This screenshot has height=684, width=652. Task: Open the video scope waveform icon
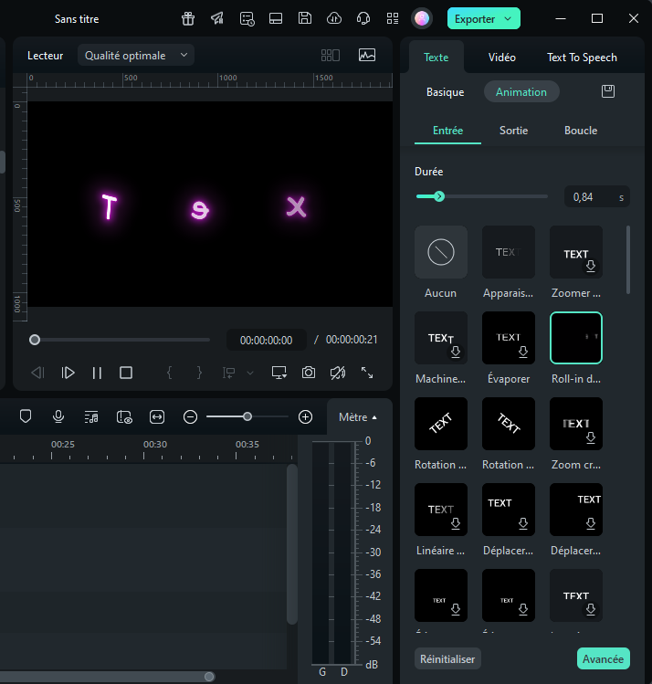[367, 55]
